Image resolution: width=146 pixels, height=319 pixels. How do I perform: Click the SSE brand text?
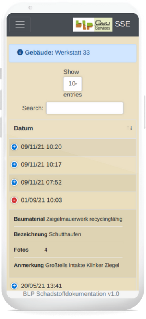pos(122,24)
